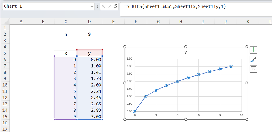Click the chart's top-left corner handle
This screenshot has height=132, width=272.
click(124, 47)
